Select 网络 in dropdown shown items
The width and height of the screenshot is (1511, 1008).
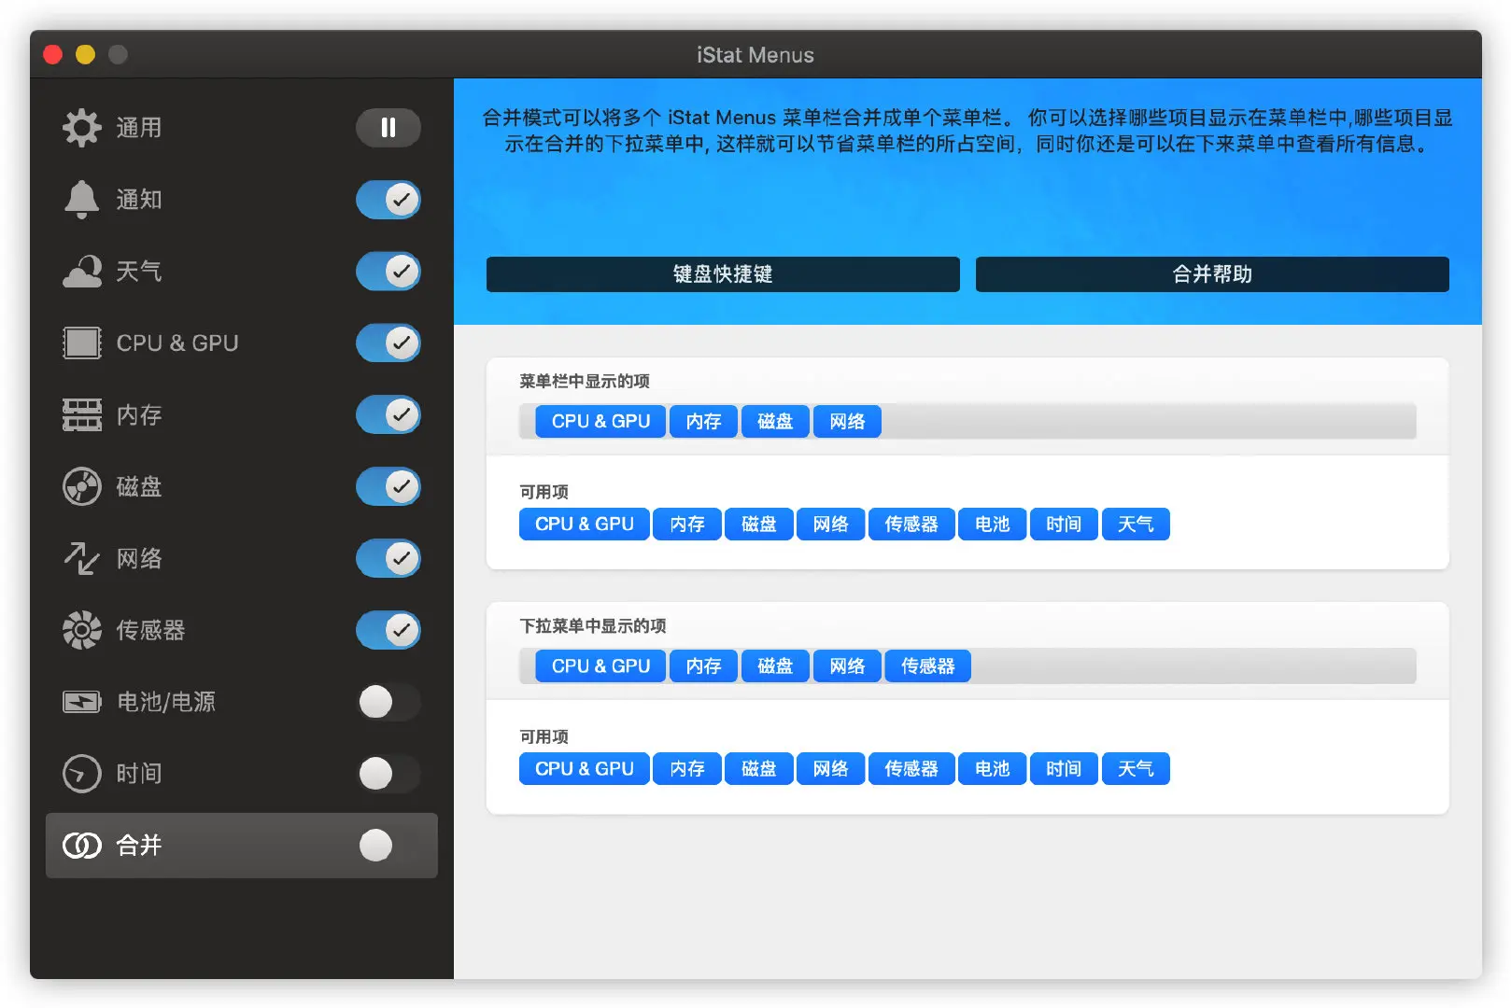pyautogui.click(x=847, y=666)
